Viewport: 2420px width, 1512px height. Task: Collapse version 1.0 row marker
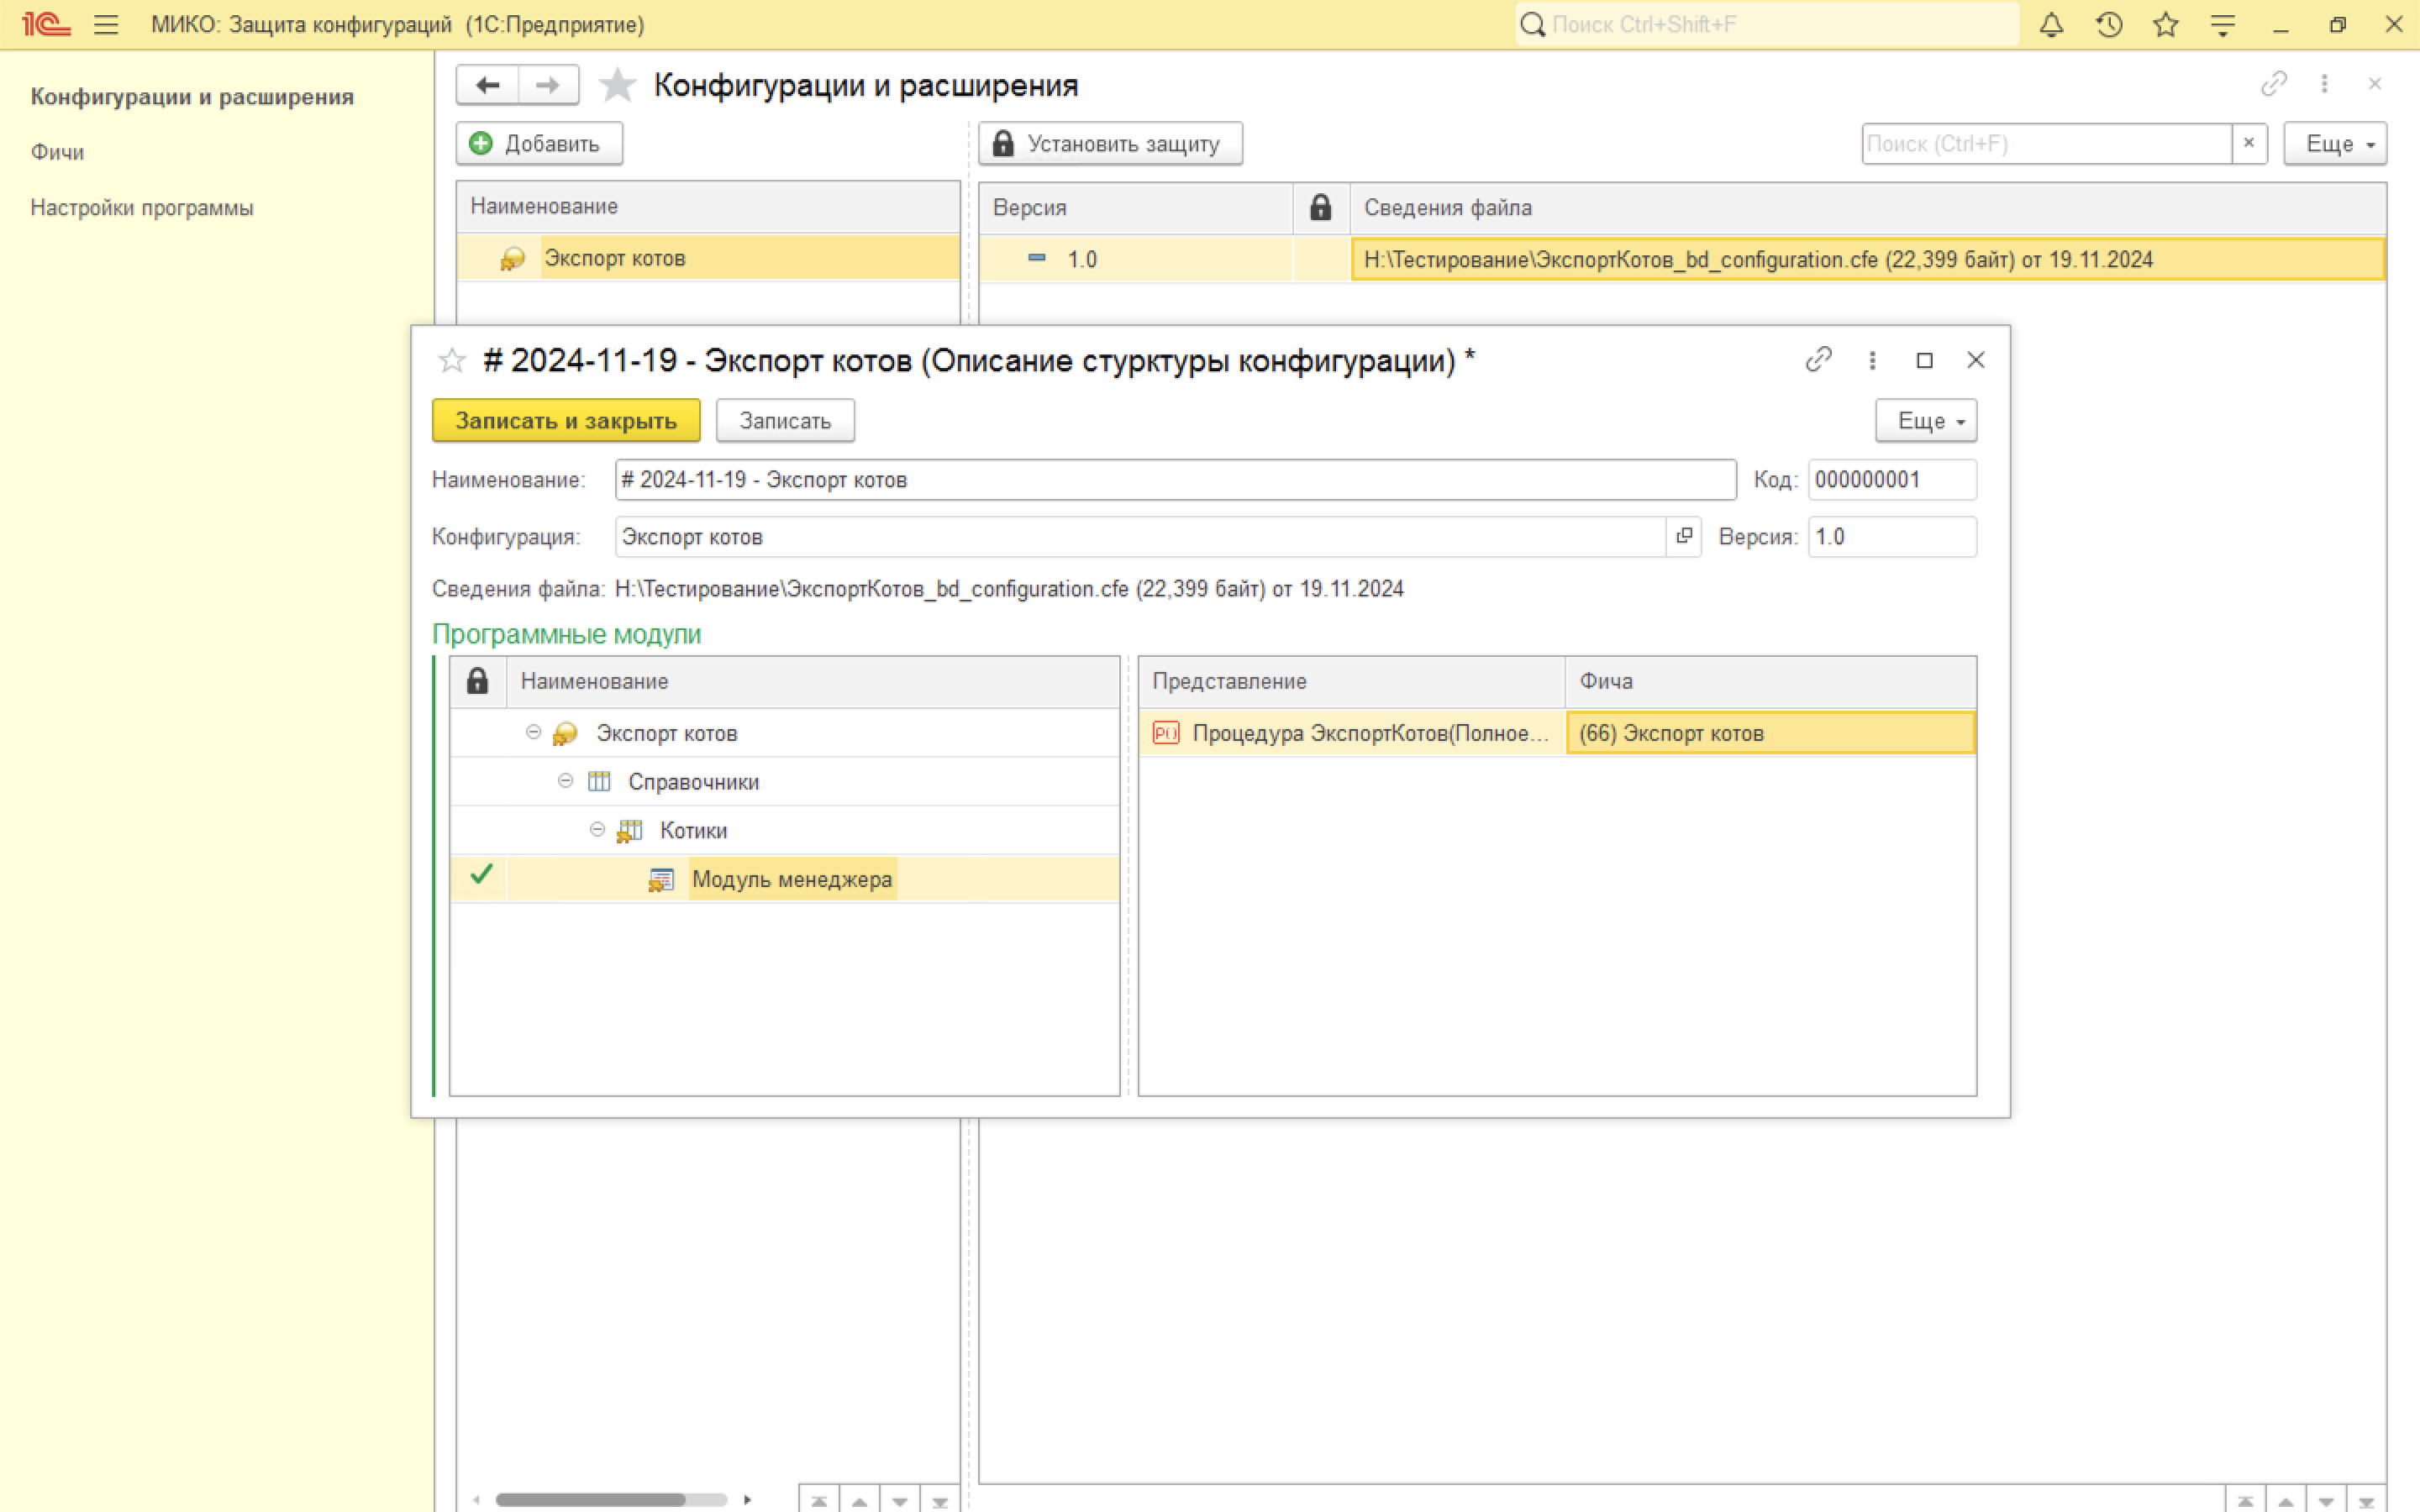point(1037,258)
